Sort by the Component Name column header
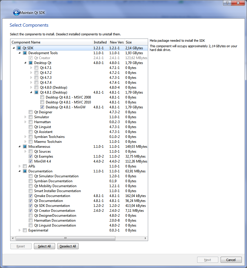Image resolution: width=247 pixels, height=268 pixels. coord(52,42)
